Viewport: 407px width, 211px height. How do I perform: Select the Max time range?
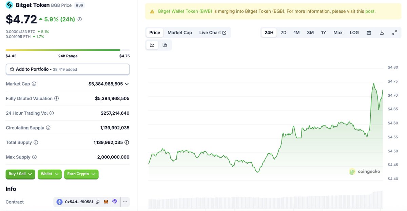(x=338, y=33)
